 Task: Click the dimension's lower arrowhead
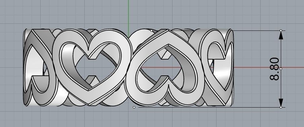(281, 103)
